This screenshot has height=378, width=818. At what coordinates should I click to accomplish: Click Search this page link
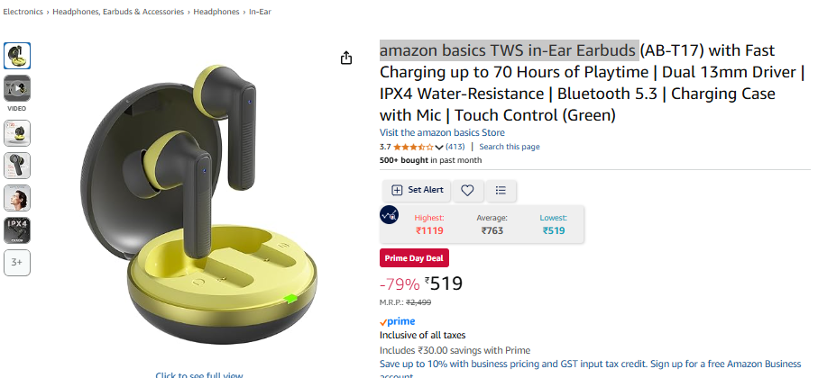tap(510, 147)
